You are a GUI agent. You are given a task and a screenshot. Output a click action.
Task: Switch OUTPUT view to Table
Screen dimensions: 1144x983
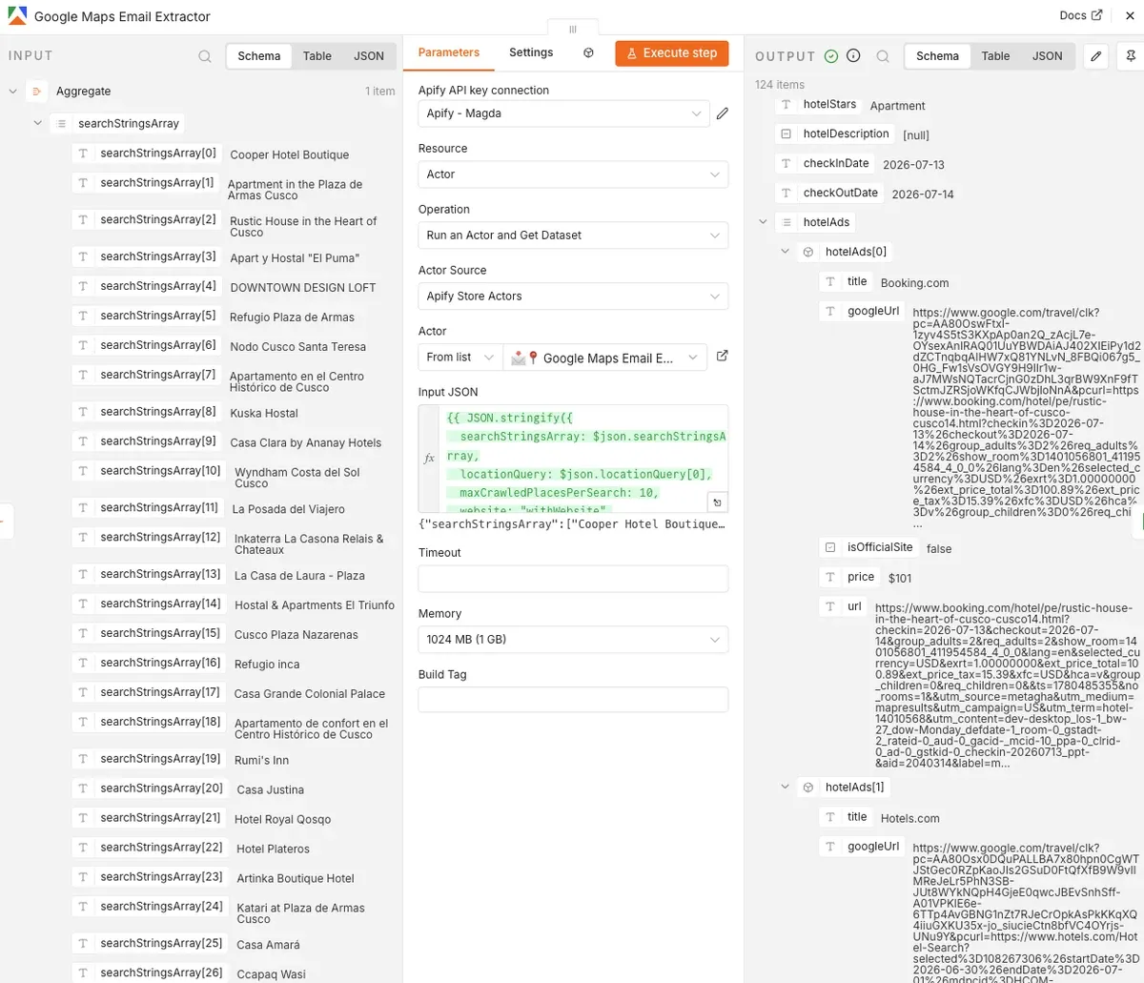tap(995, 56)
